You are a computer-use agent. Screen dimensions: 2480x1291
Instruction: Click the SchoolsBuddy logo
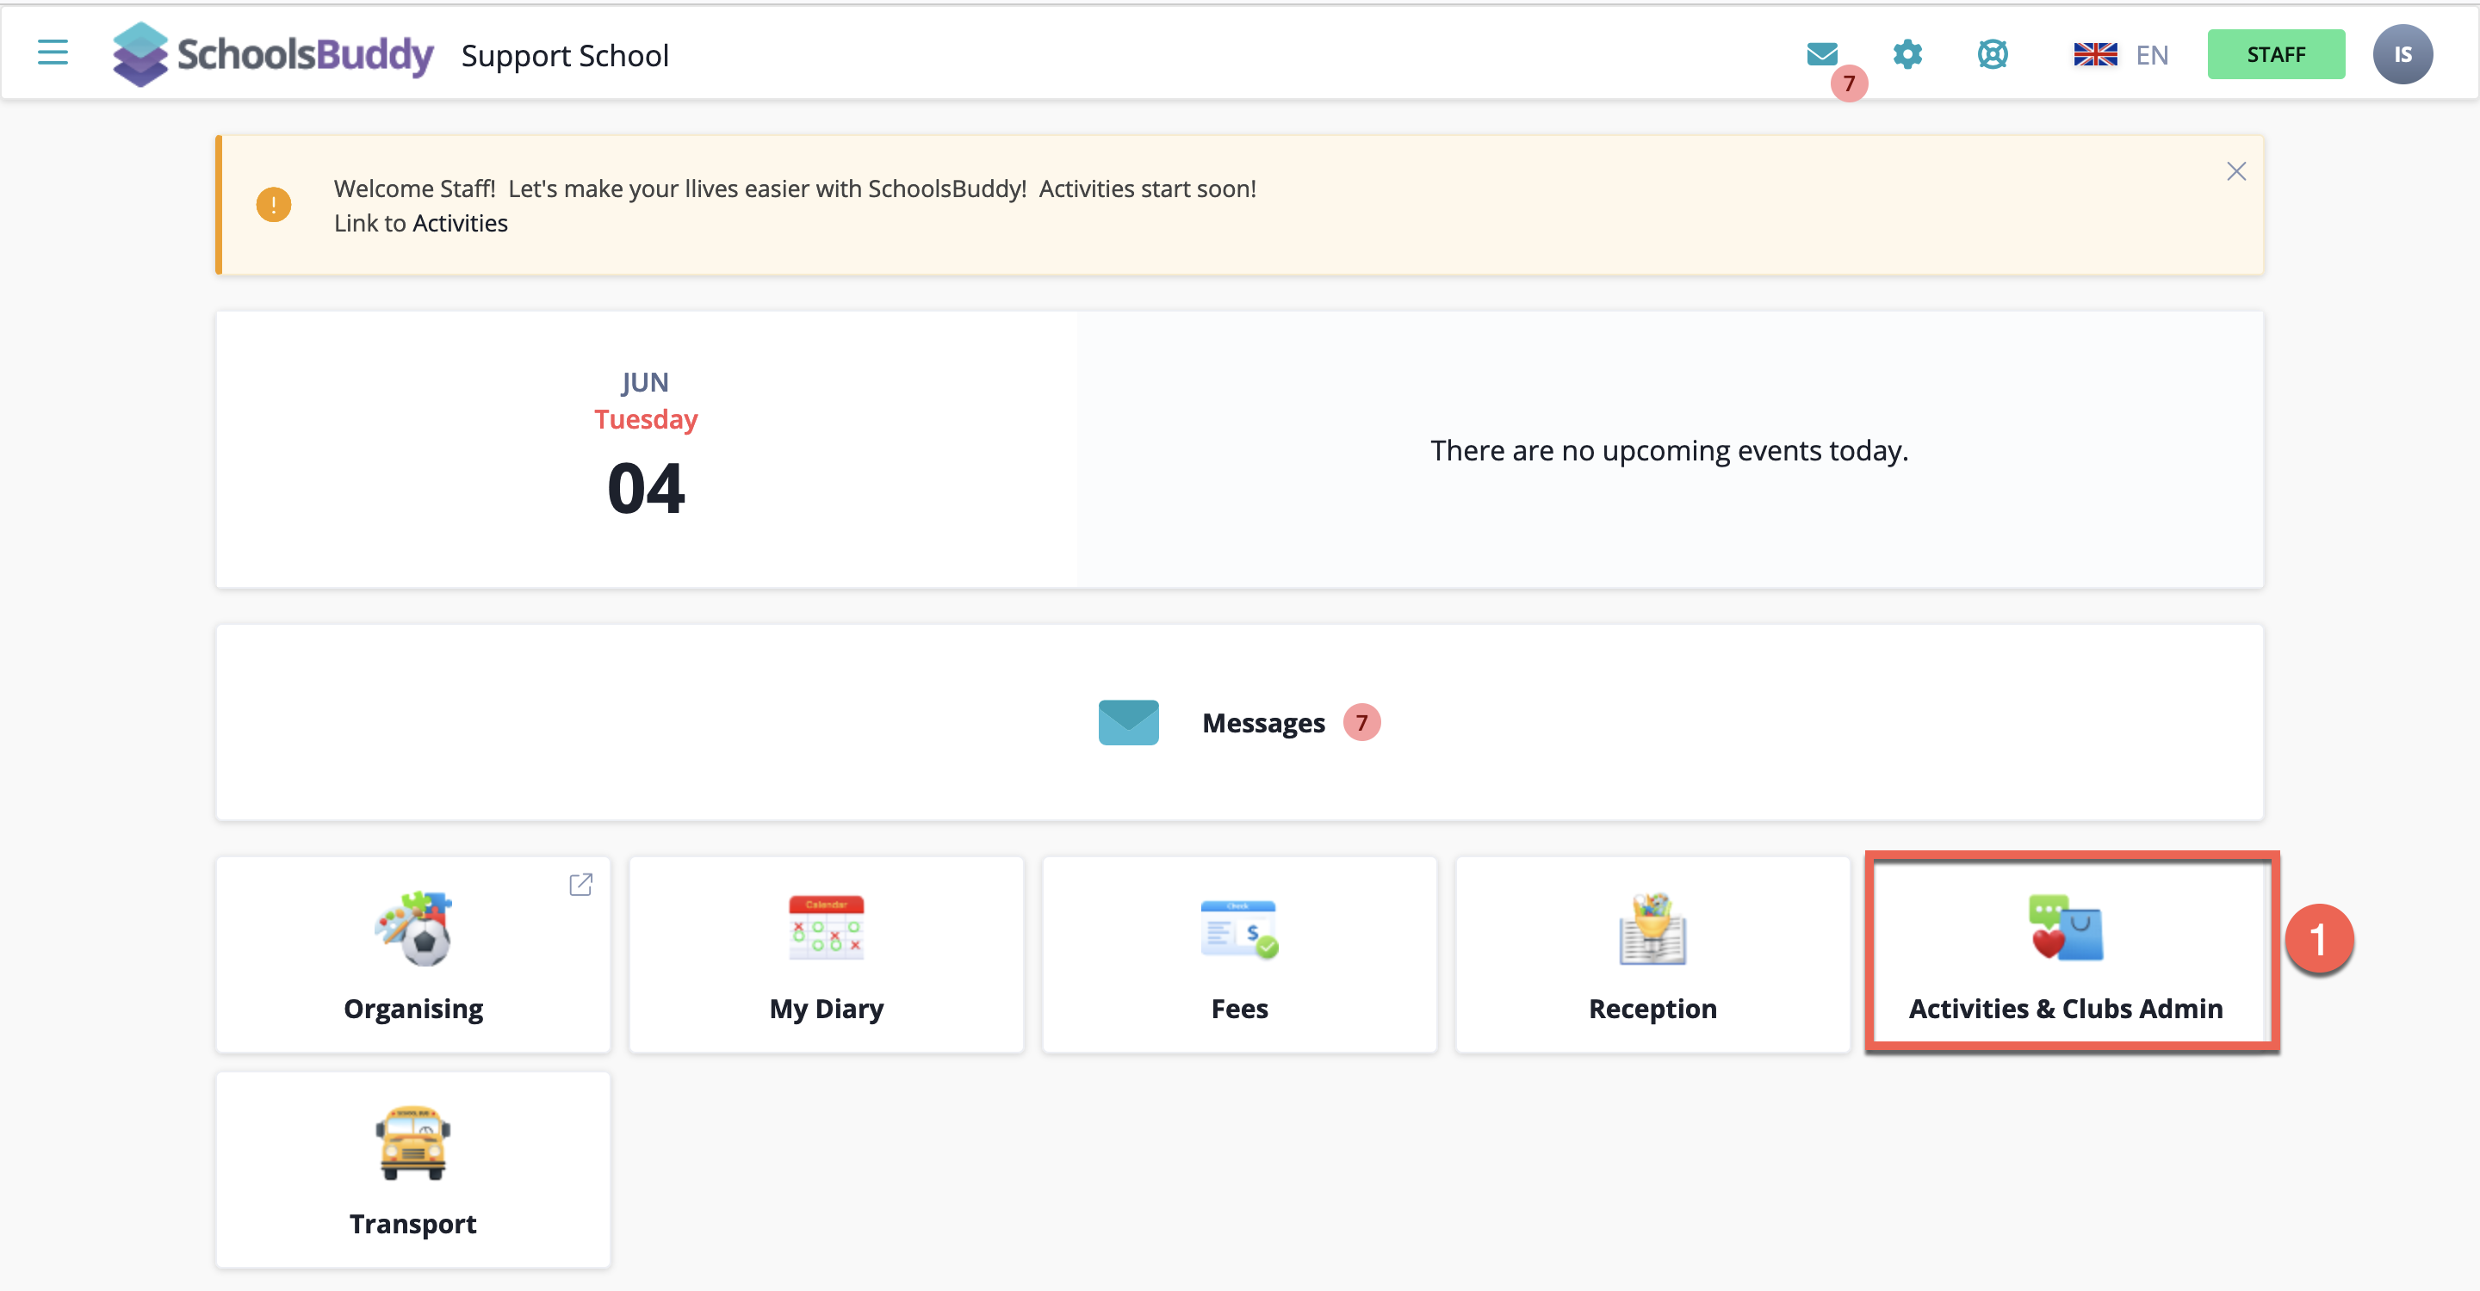[274, 55]
